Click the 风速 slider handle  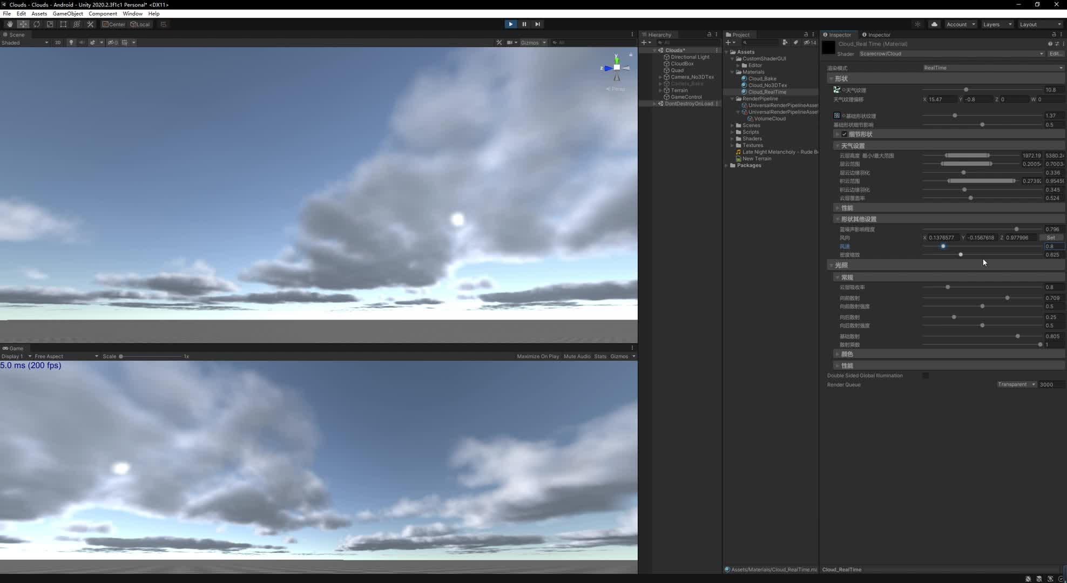point(943,246)
